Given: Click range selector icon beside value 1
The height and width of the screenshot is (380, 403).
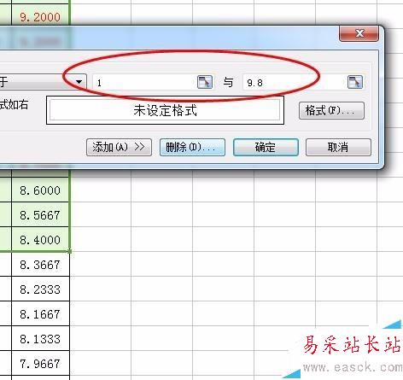Looking at the screenshot, I should tap(205, 82).
